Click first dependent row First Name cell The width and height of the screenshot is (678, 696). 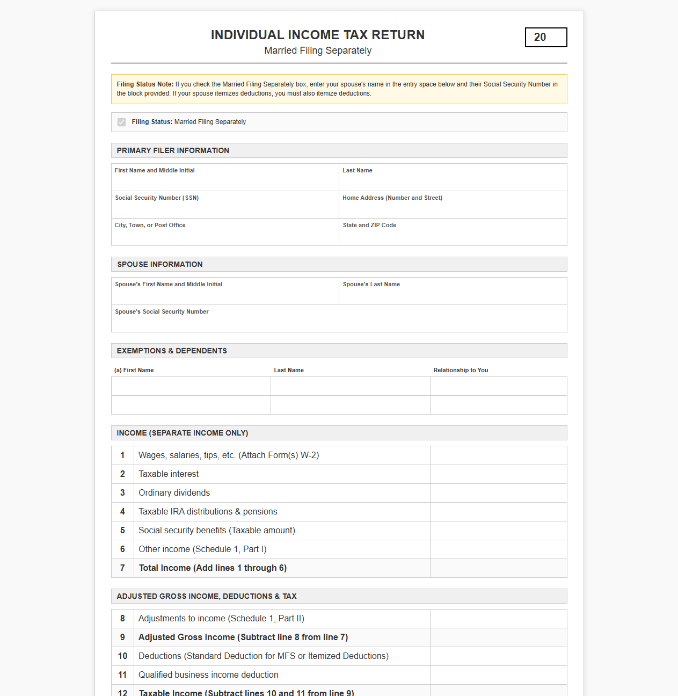(191, 386)
